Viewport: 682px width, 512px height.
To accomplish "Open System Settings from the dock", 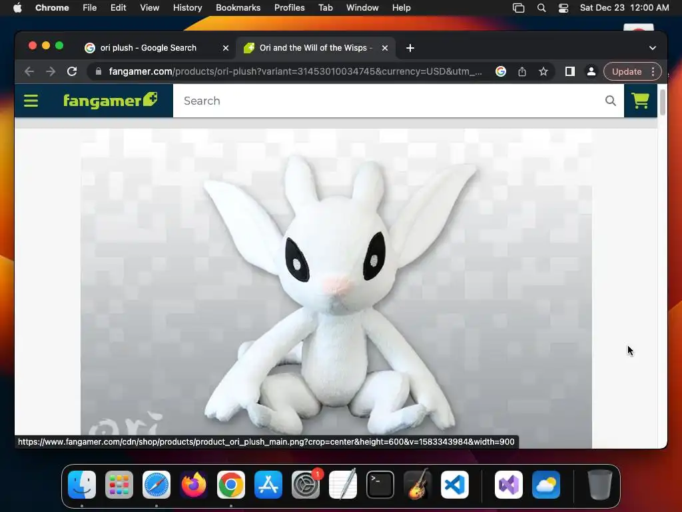I will (306, 485).
